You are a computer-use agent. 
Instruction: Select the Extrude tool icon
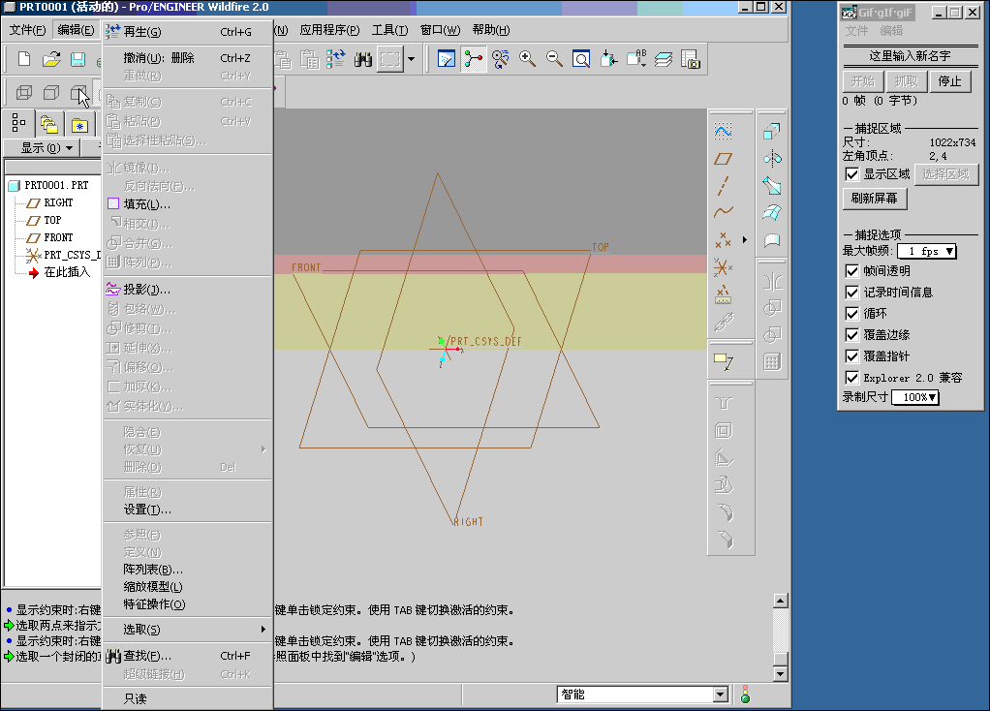coord(771,132)
